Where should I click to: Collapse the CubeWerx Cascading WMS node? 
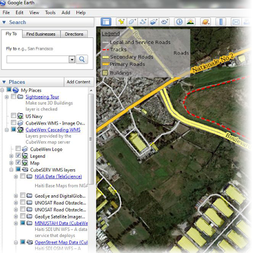[7, 130]
